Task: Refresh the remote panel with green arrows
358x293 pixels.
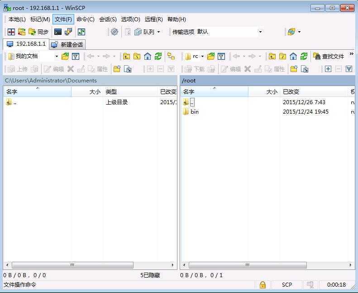Action: (304, 56)
